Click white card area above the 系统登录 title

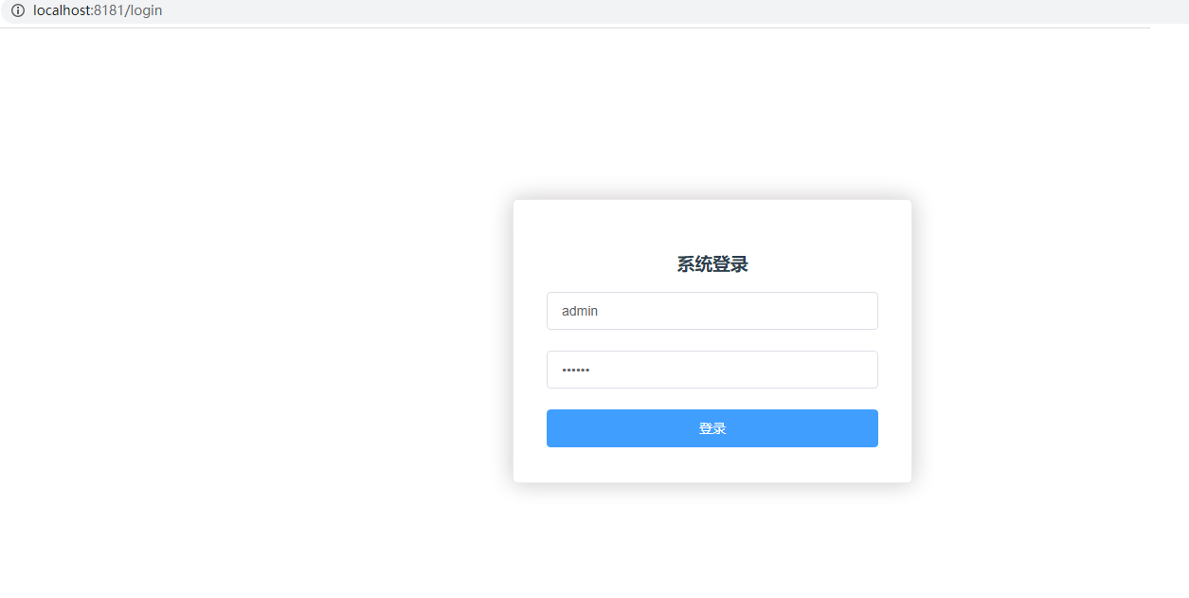click(x=712, y=226)
